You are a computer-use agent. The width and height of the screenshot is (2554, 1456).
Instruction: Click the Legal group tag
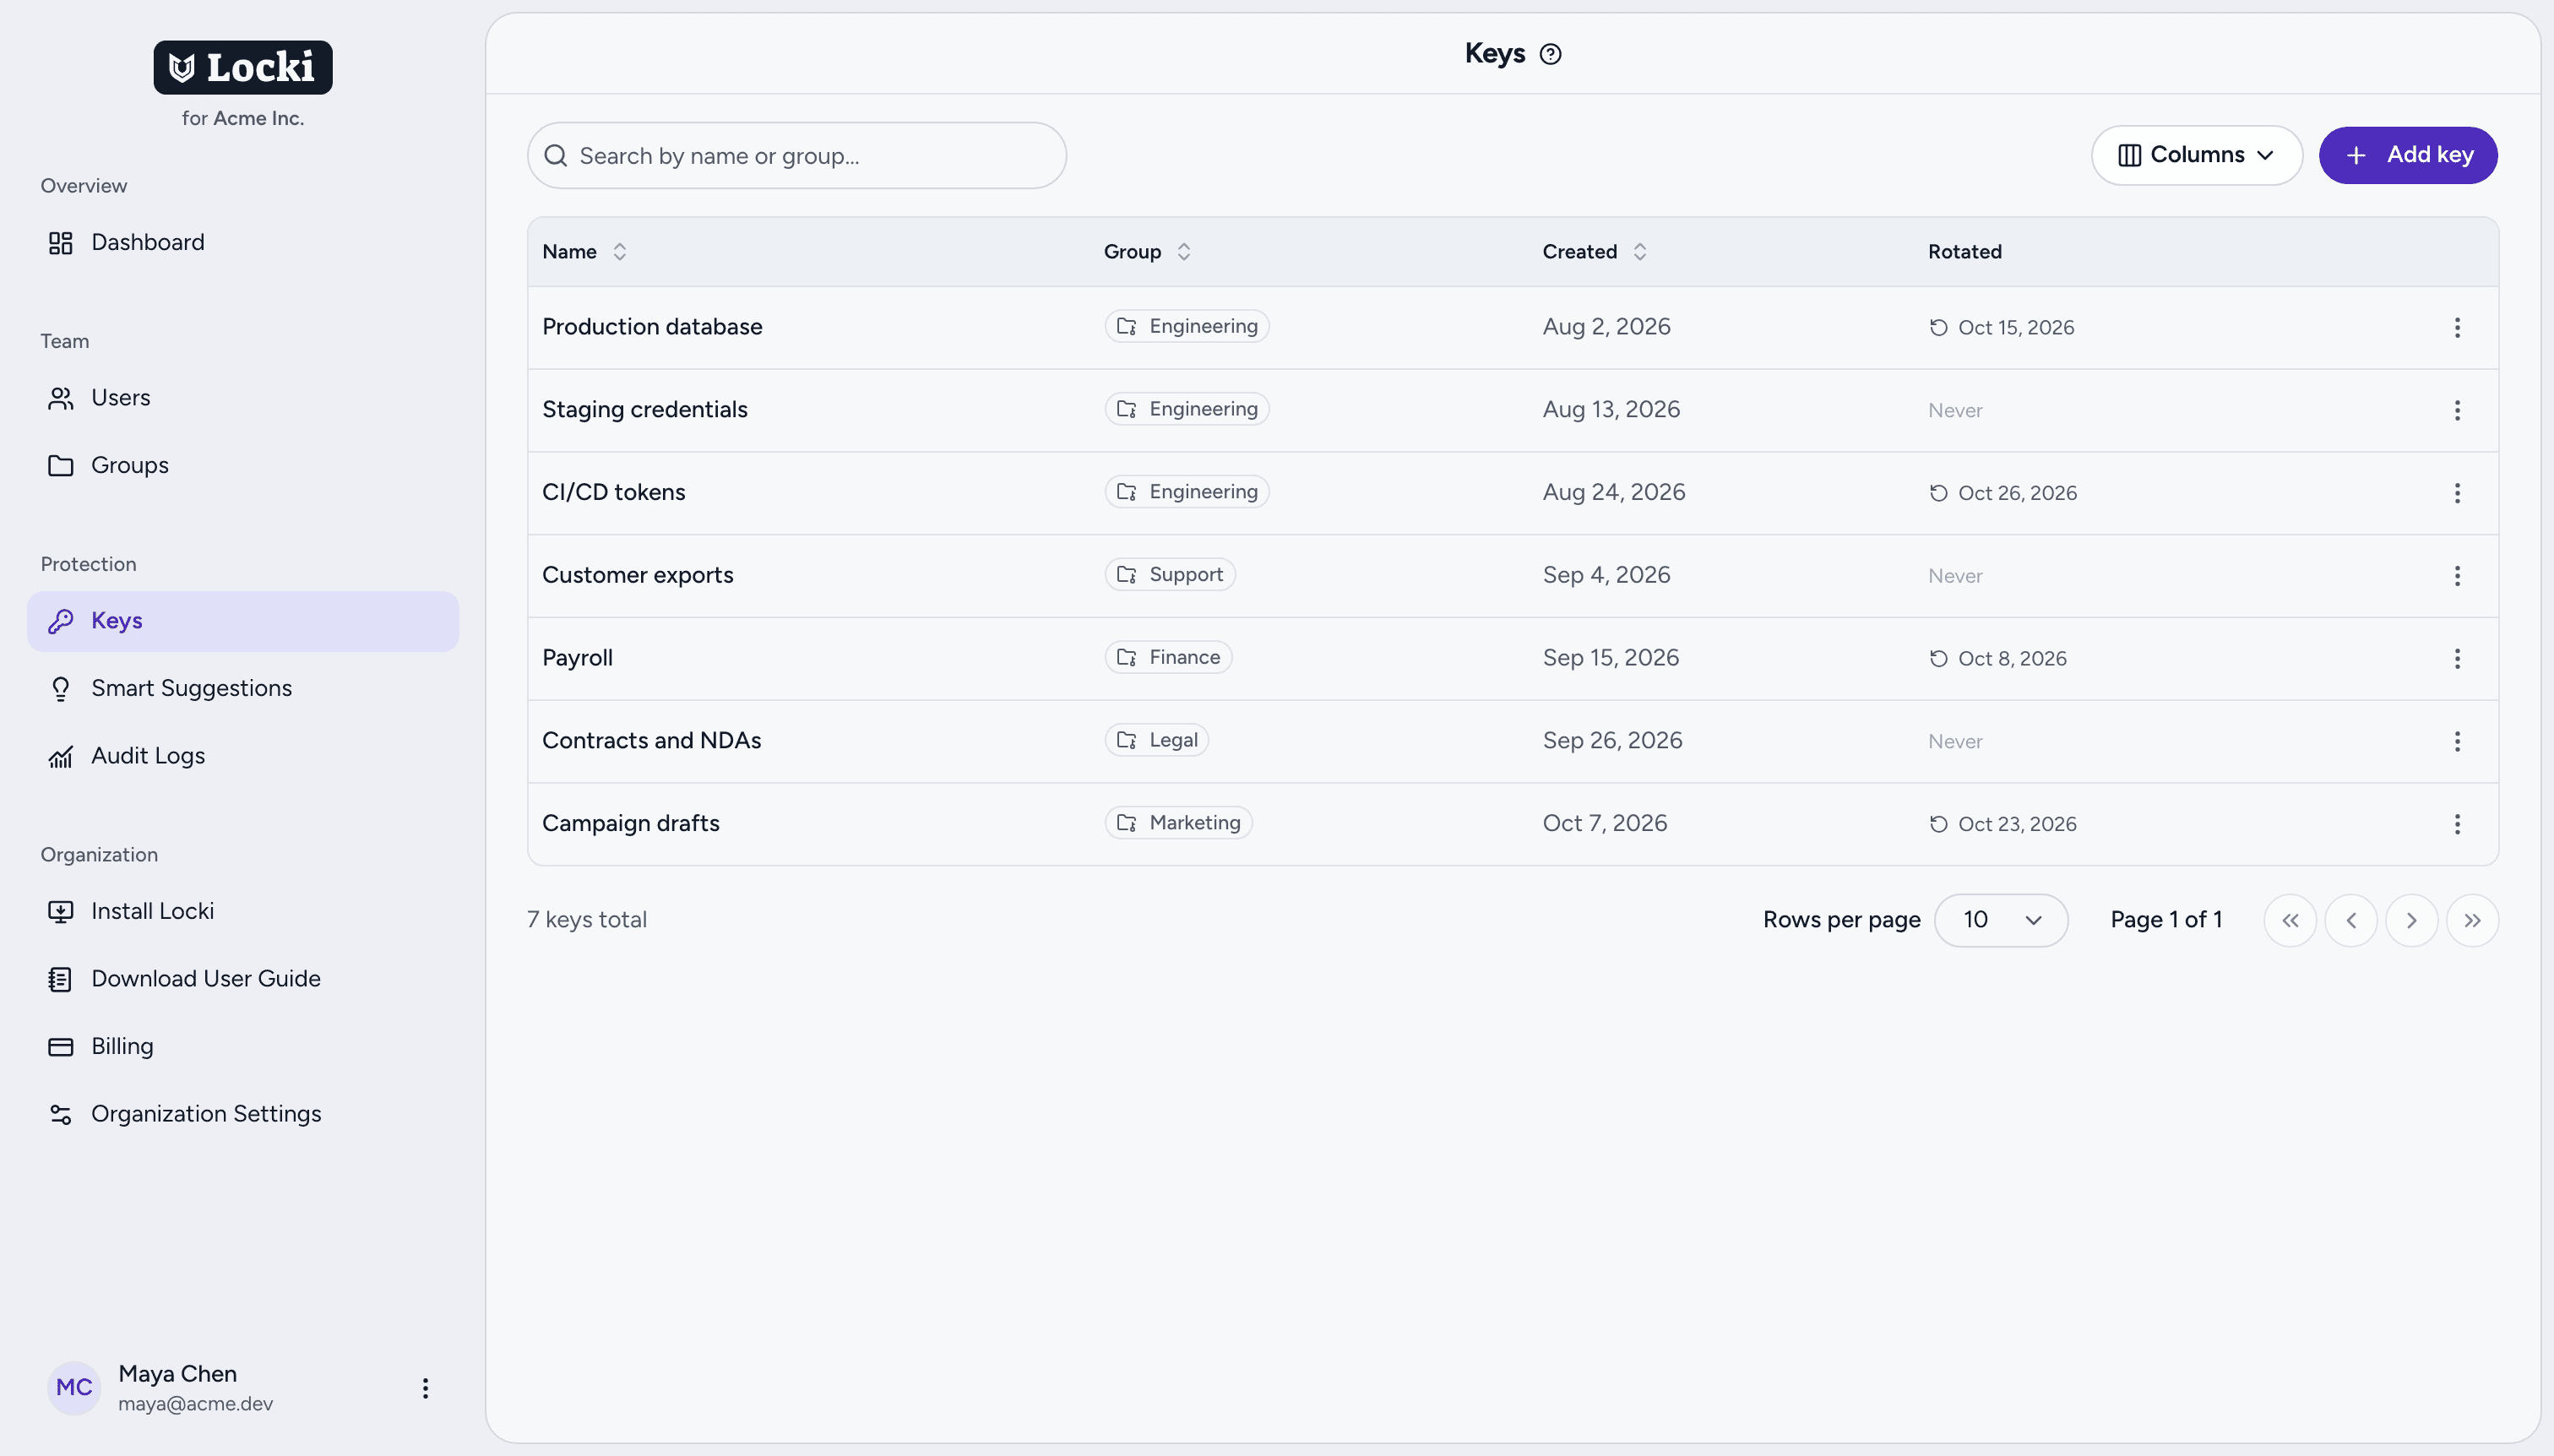1157,740
